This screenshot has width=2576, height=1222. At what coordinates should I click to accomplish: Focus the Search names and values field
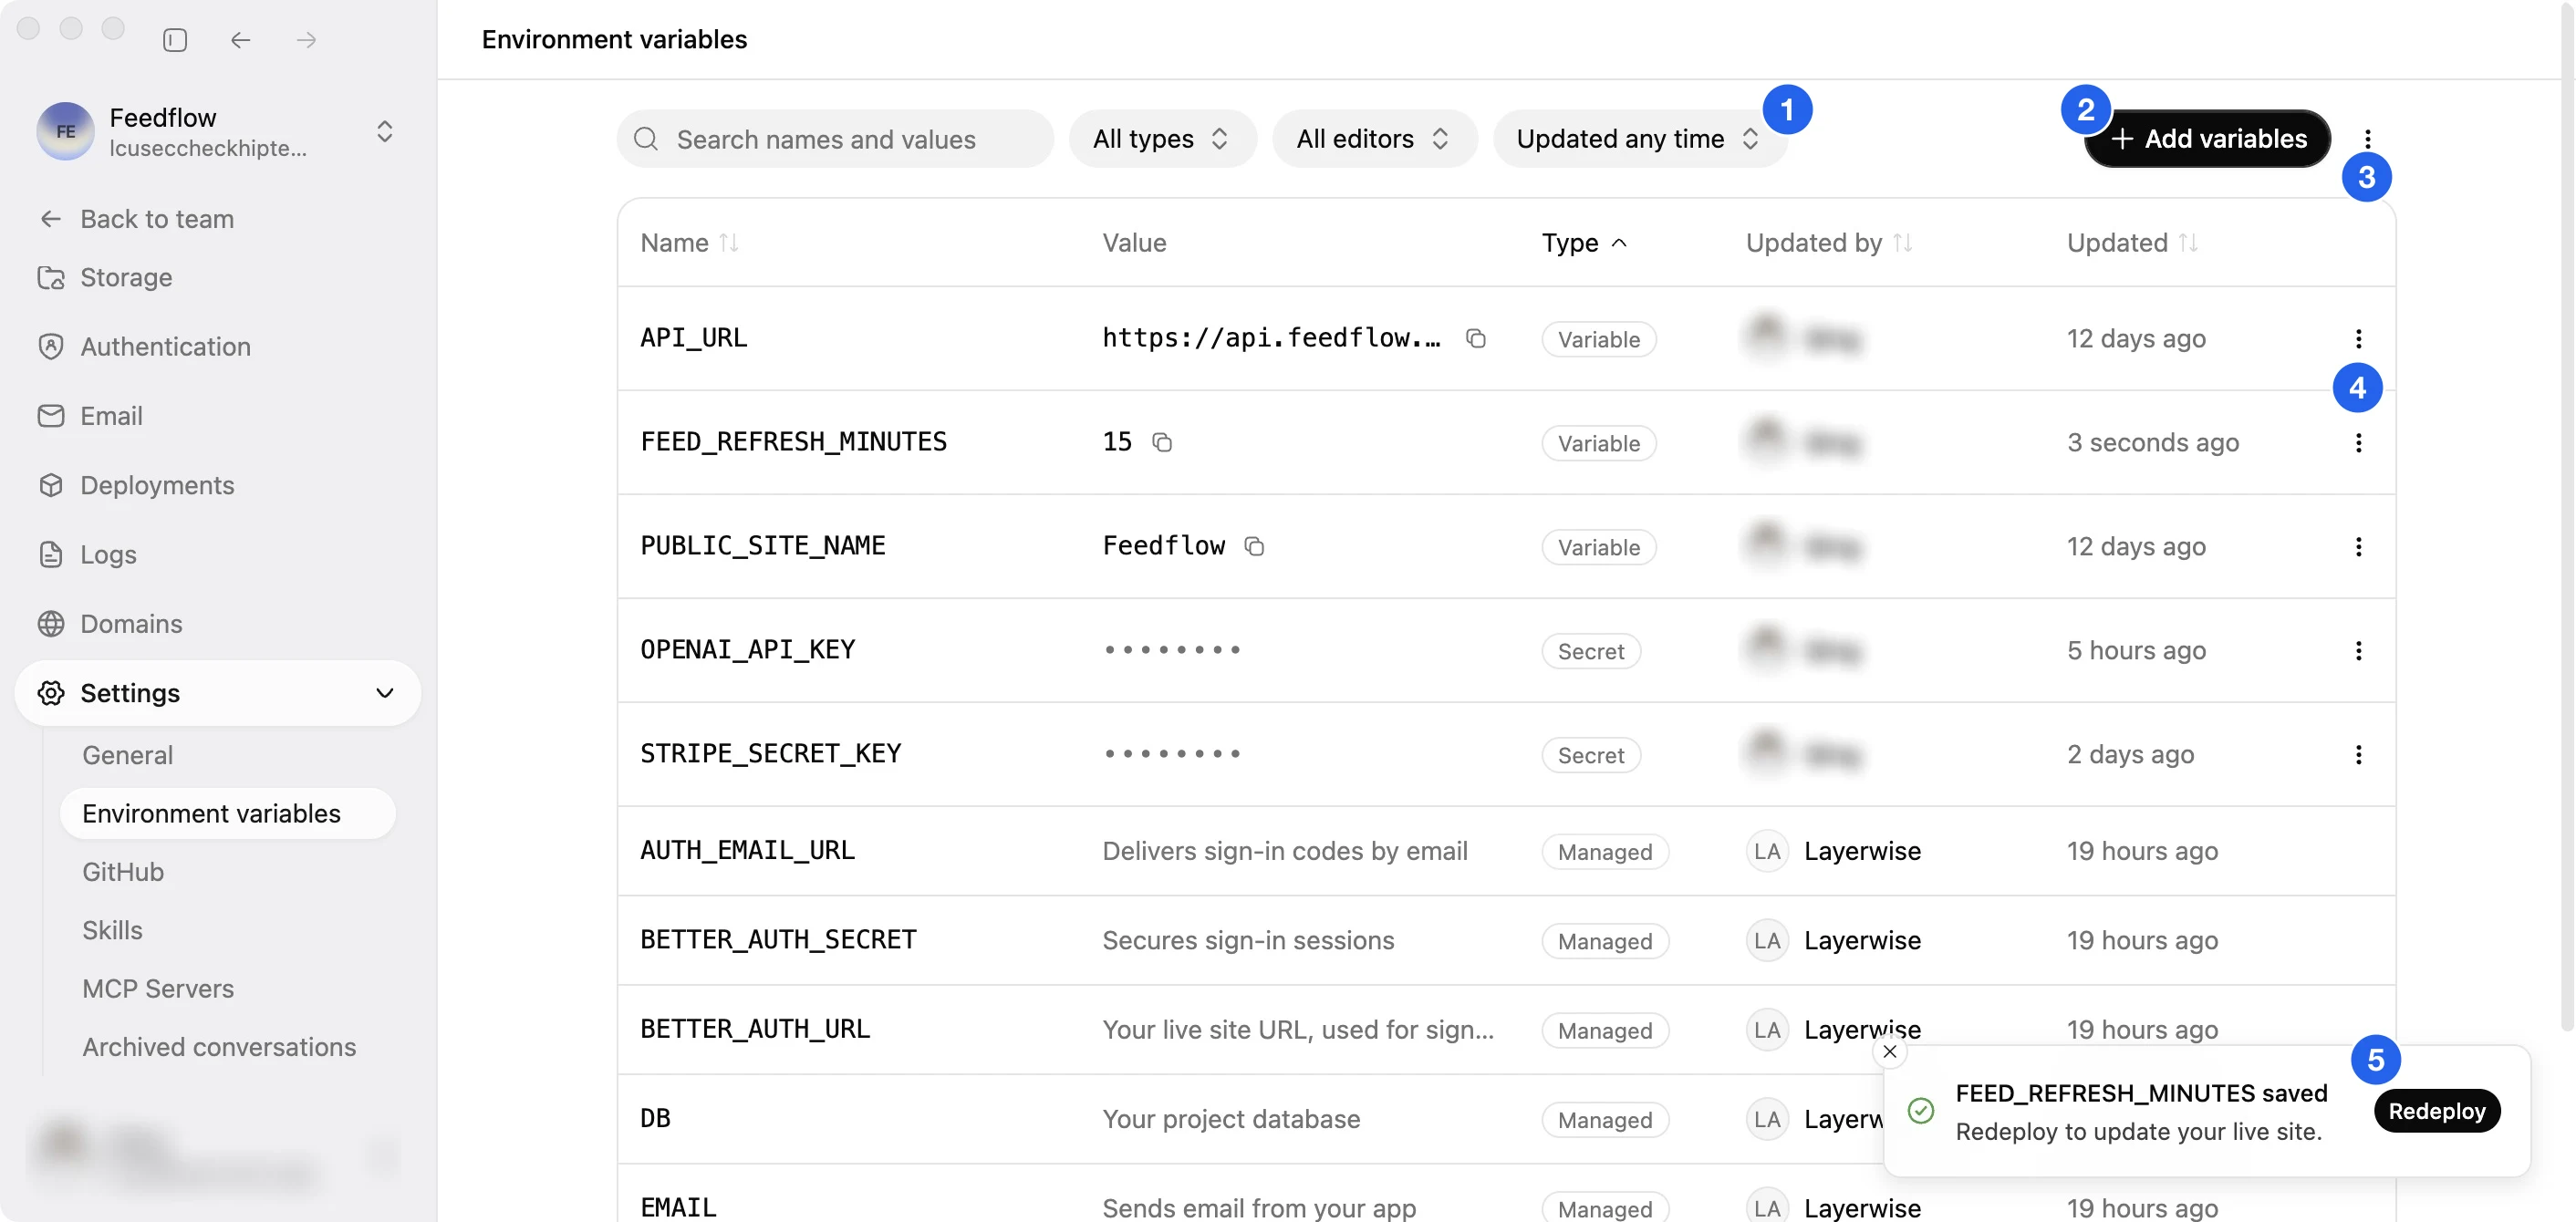835,139
